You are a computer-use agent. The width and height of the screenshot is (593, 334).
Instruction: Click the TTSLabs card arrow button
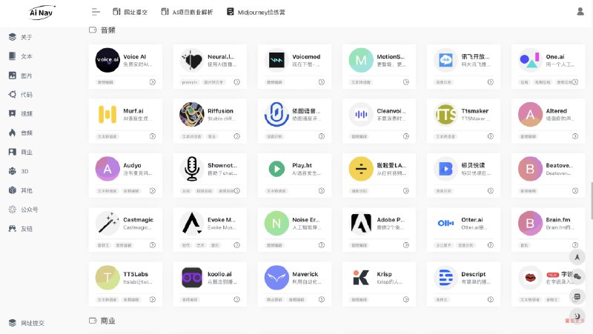tap(153, 299)
